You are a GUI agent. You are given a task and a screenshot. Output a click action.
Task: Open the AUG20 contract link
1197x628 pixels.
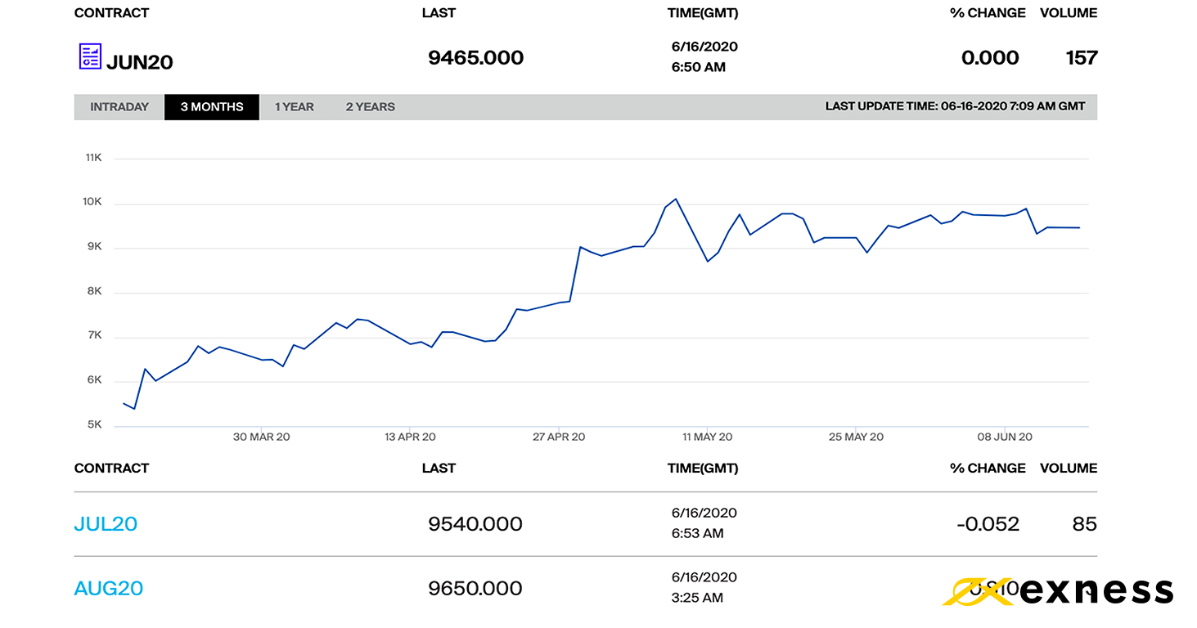click(x=109, y=588)
